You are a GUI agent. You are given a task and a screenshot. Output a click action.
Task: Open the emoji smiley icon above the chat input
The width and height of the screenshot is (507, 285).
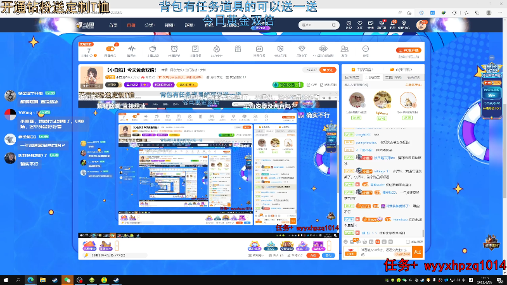coord(345,242)
